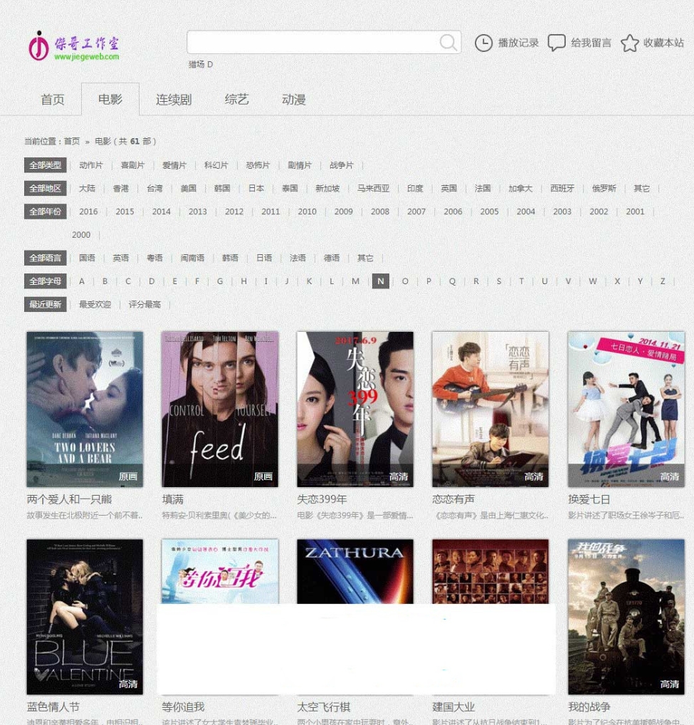Select the 全部地区 filter

[x=46, y=188]
